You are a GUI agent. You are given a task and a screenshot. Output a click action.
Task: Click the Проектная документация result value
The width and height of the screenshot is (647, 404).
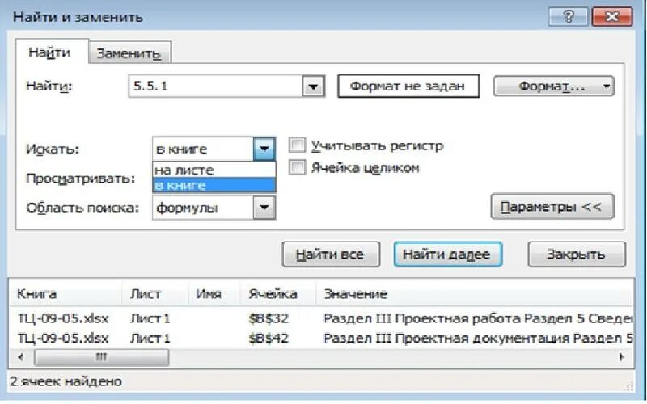click(x=478, y=338)
